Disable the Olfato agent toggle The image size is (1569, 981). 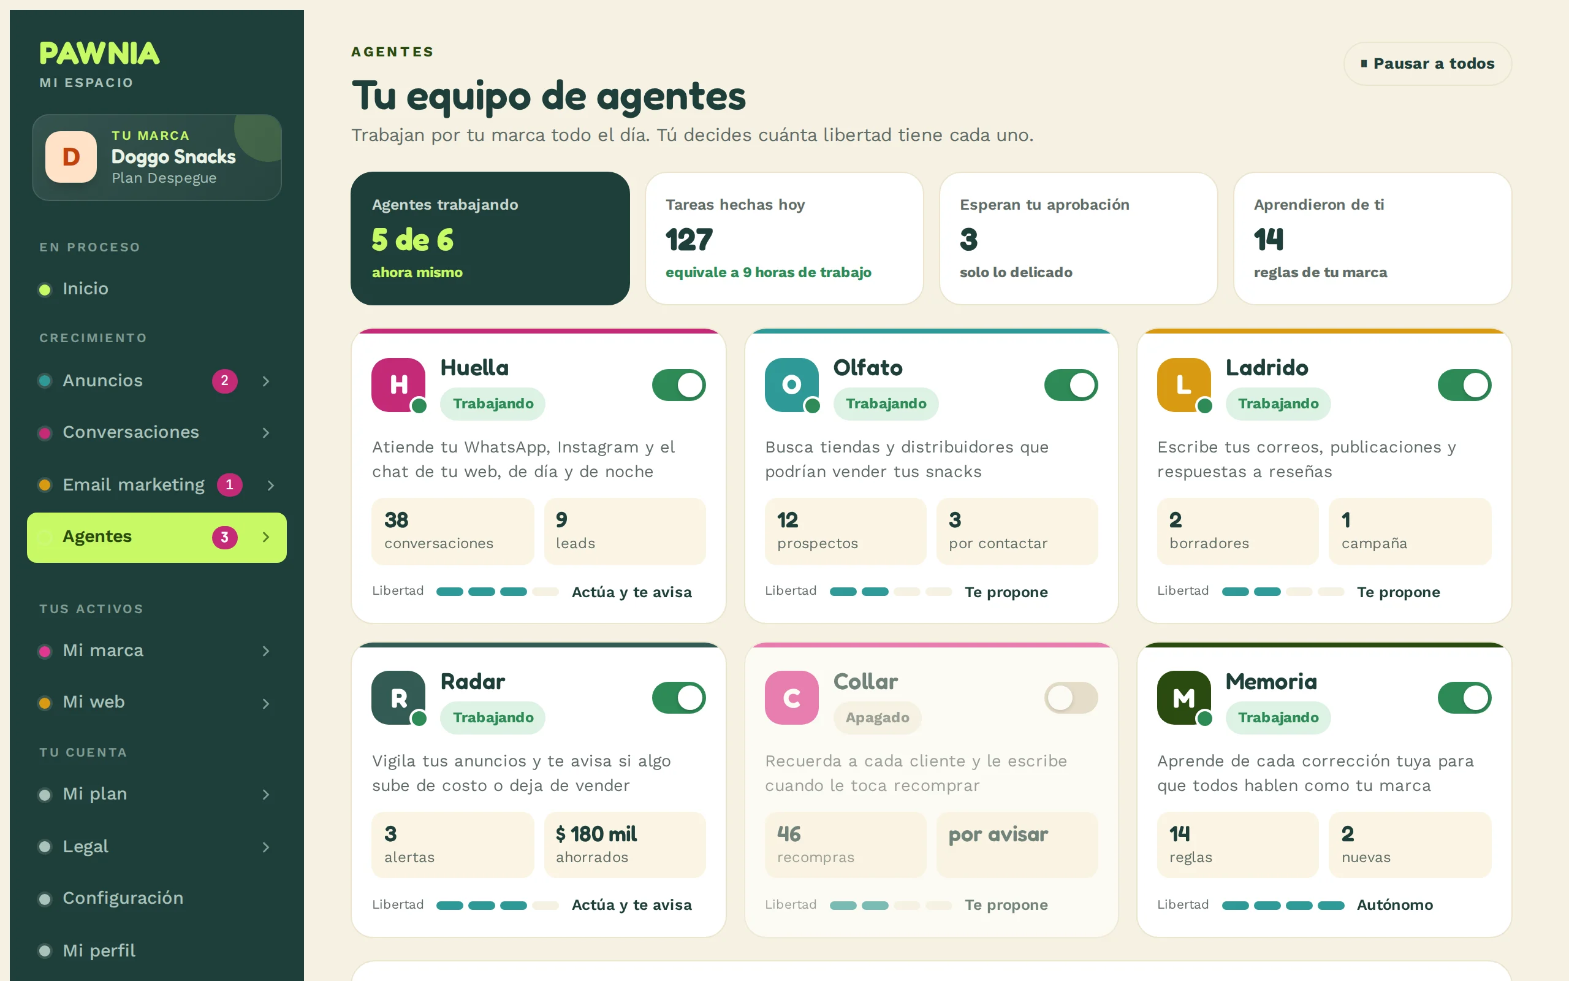click(1071, 385)
